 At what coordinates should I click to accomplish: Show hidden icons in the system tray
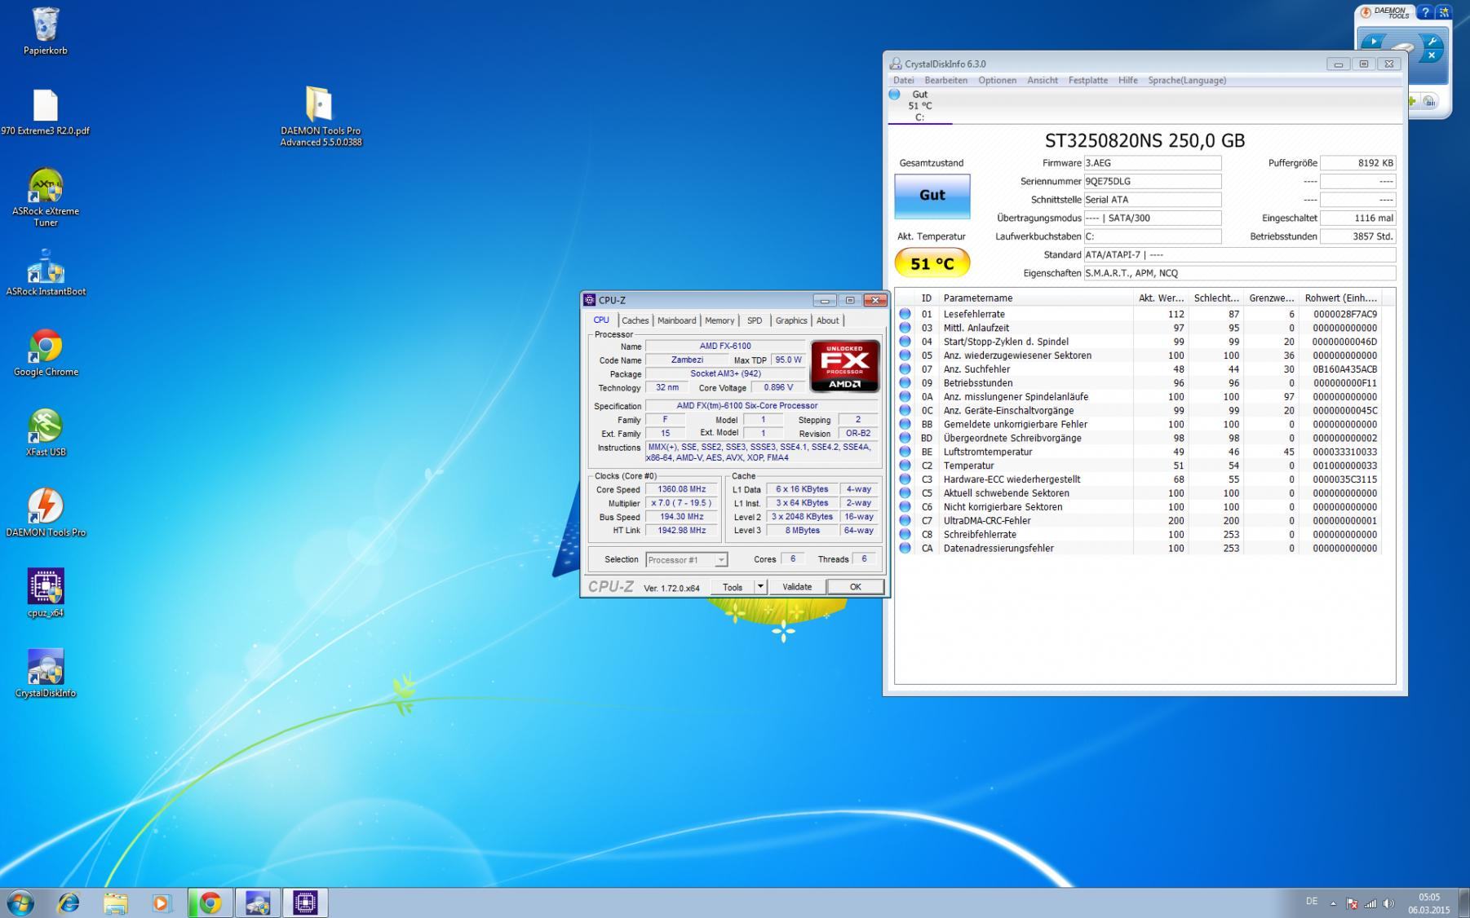(x=1333, y=903)
